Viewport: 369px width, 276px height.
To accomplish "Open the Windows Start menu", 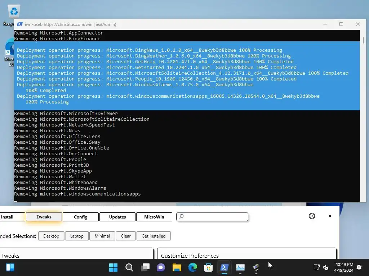I will coord(113,267).
